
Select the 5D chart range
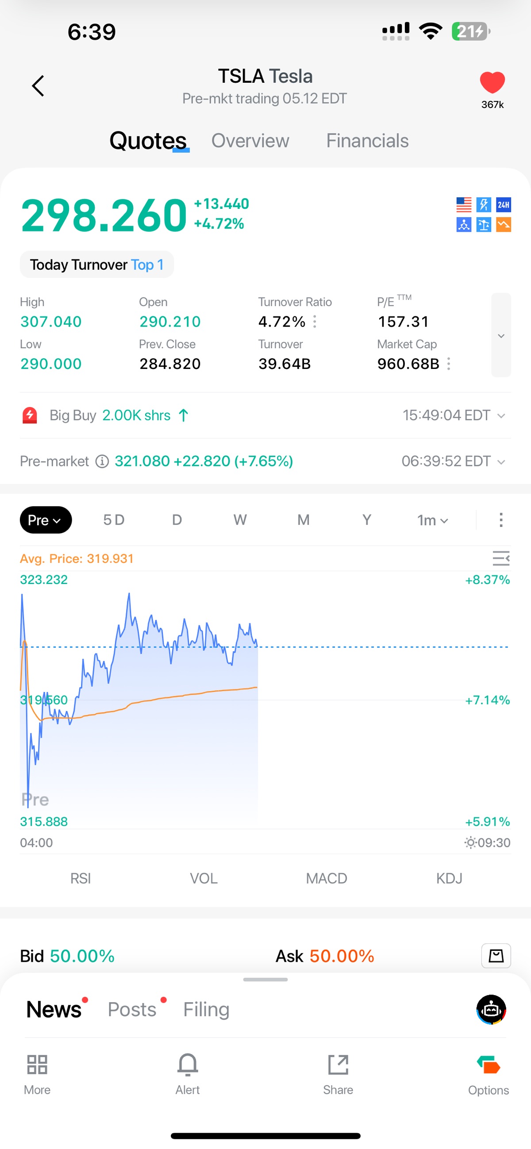pyautogui.click(x=114, y=519)
